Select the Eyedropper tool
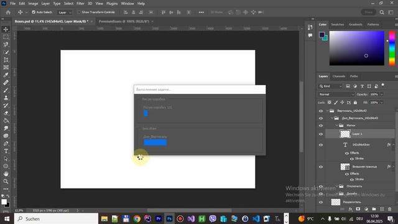Image resolution: width=398 pixels, height=224 pixels. click(6, 75)
